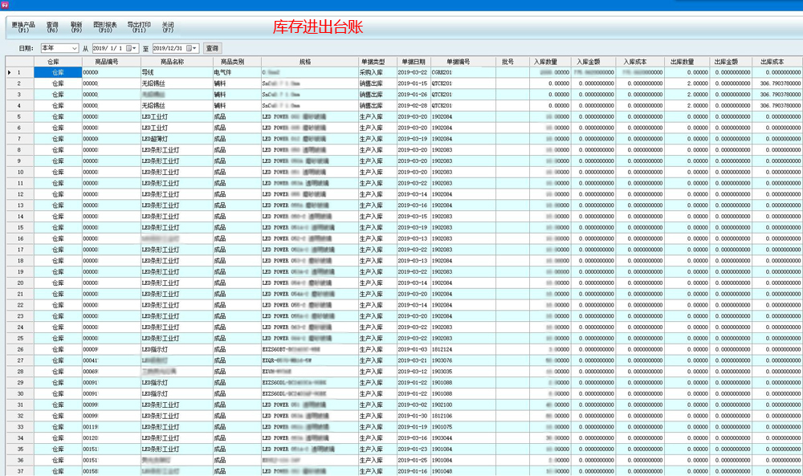Run the 查询 (F6) toolbar command
Image resolution: width=803 pixels, height=476 pixels.
pyautogui.click(x=52, y=27)
